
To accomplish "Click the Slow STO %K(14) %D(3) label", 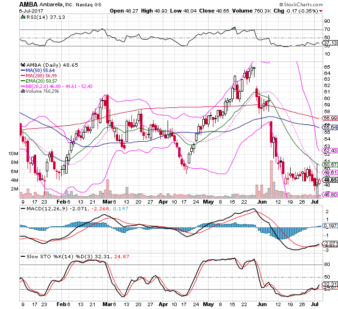I will click(60, 256).
